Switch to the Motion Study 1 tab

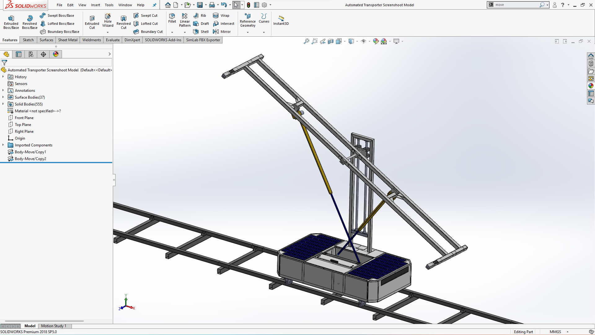54,326
